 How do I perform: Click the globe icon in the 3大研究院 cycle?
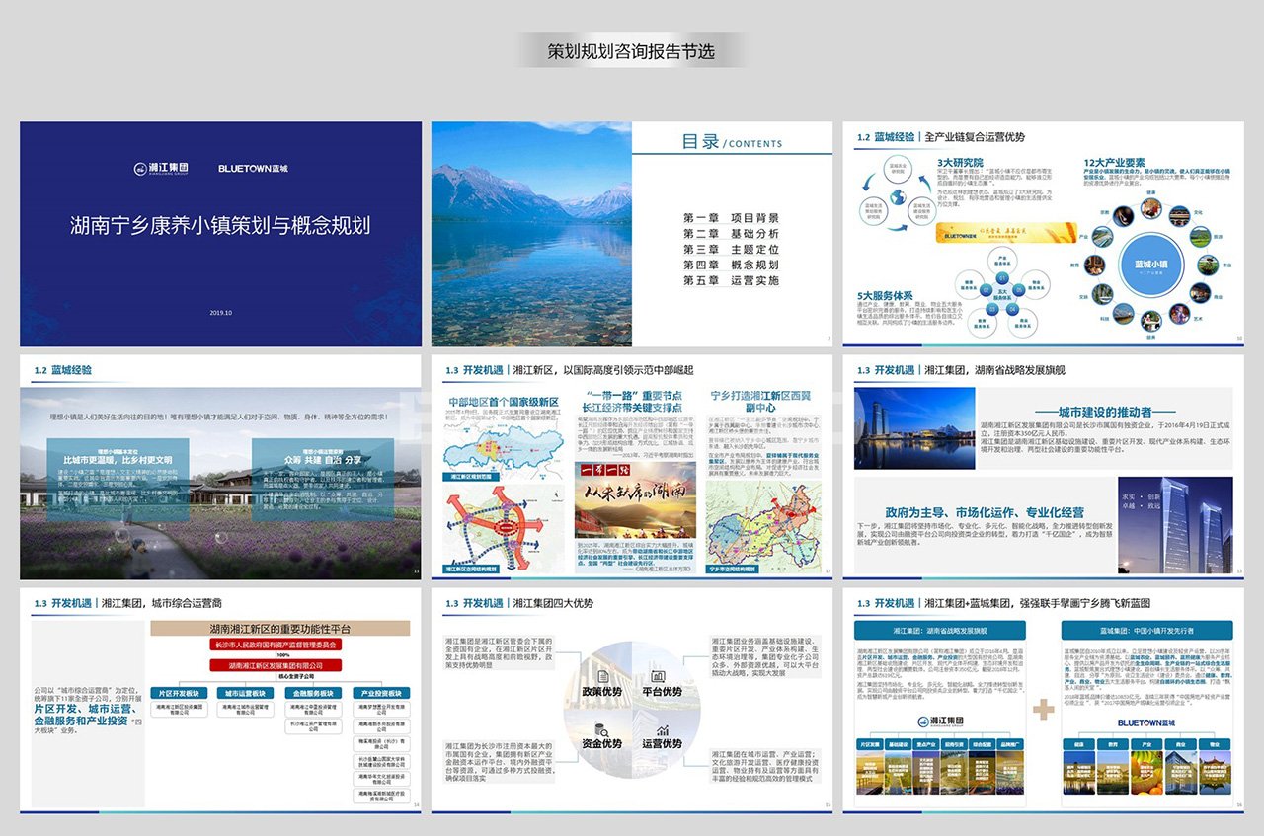click(899, 196)
